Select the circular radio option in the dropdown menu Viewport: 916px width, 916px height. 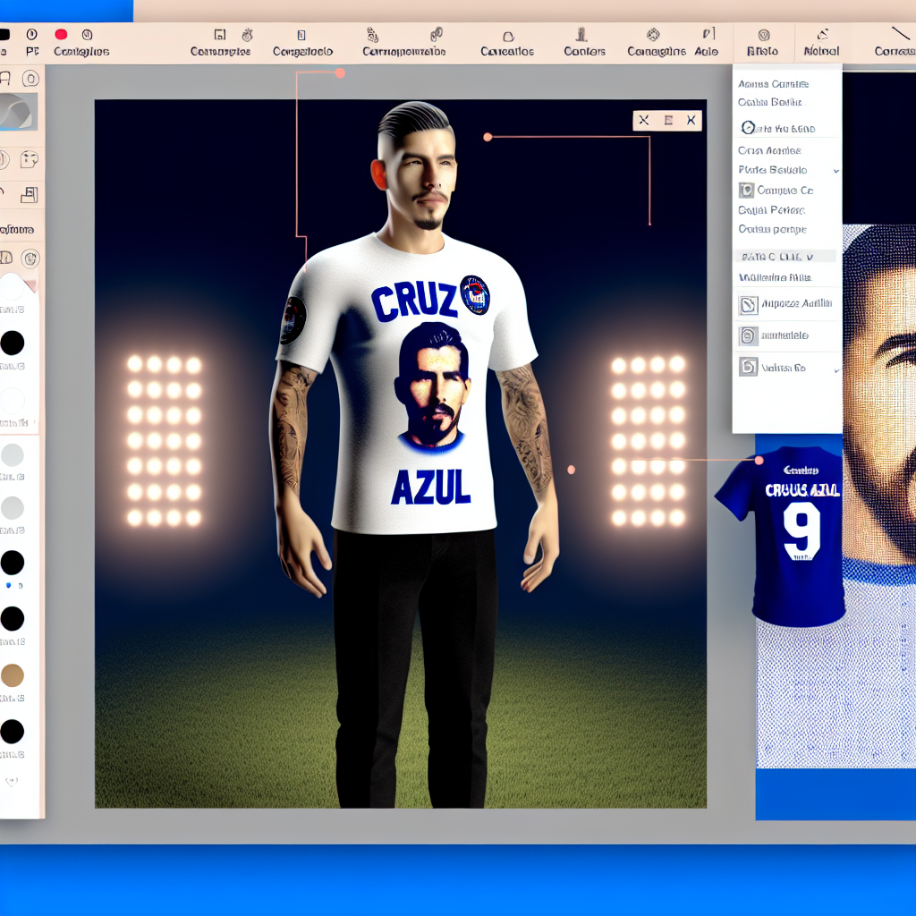click(748, 128)
